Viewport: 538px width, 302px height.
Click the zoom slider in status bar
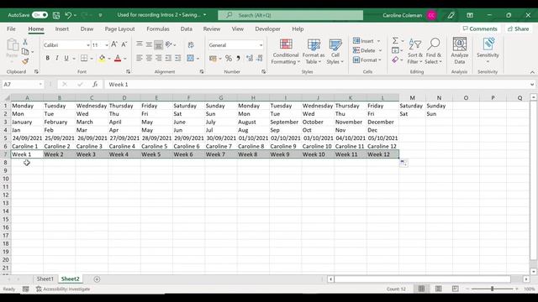pyautogui.click(x=492, y=289)
